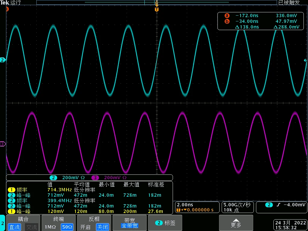
Task: Click the △138.0ns cursor delta time
Action: pos(247,27)
